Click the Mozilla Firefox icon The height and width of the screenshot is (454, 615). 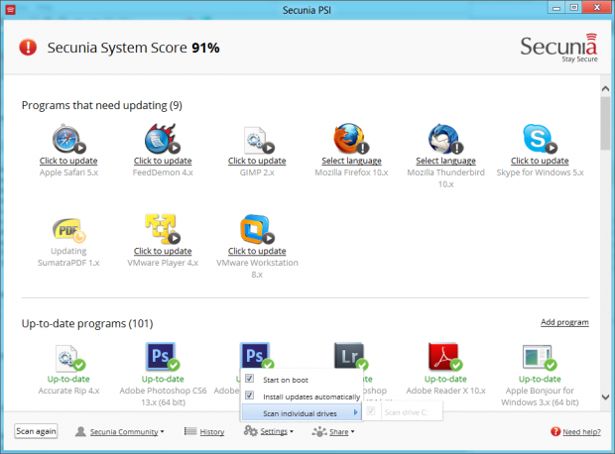pos(351,139)
